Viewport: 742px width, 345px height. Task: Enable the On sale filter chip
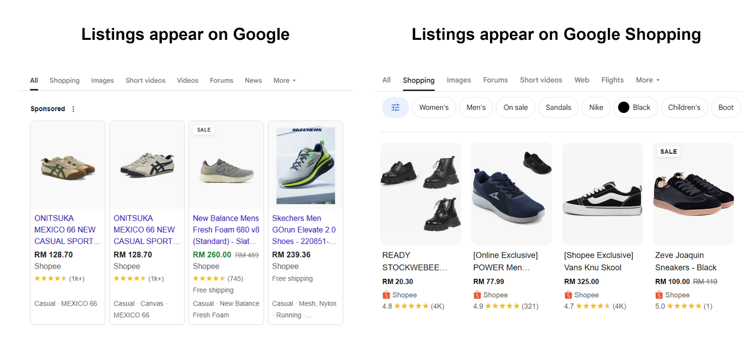[x=515, y=107]
